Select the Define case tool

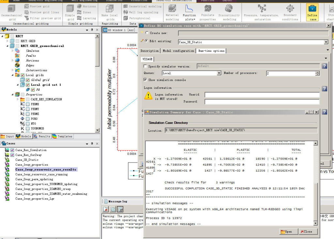312,12
